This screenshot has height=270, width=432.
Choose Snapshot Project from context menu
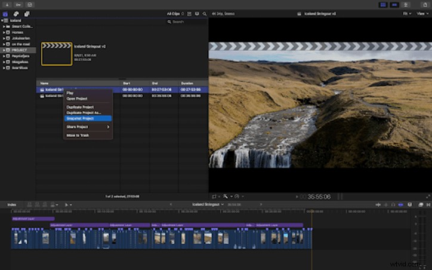[88, 118]
